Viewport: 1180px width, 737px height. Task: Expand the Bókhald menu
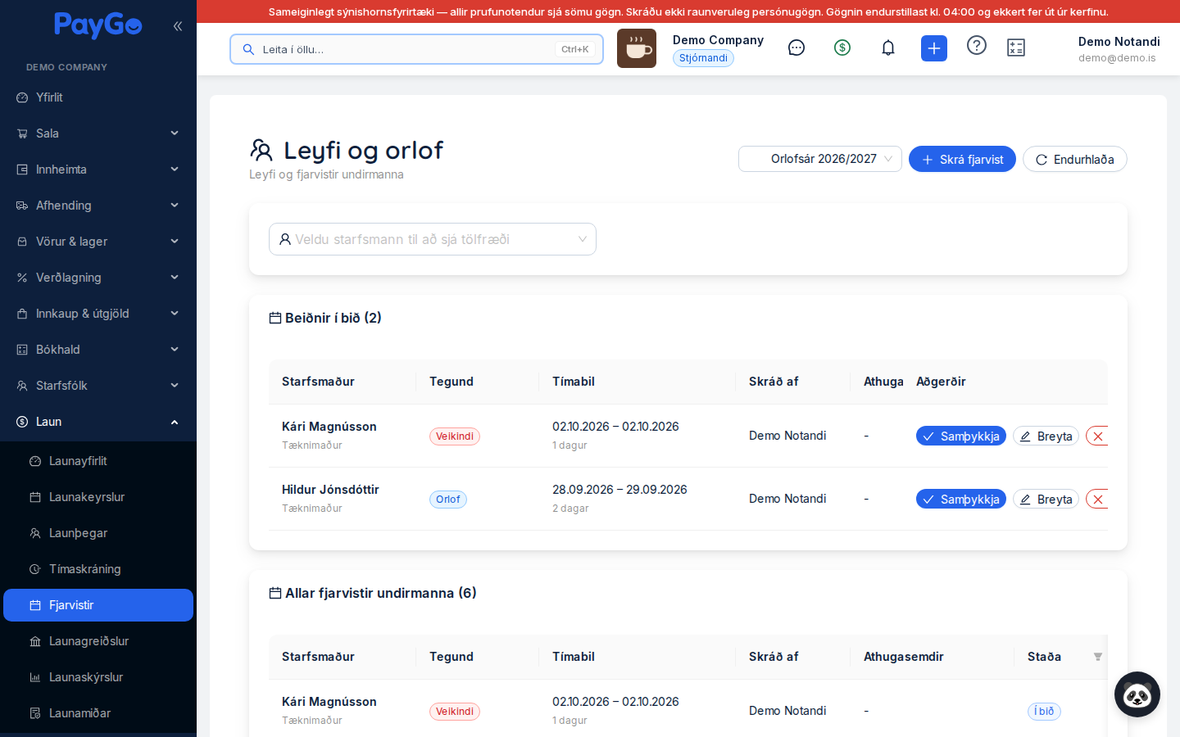coord(98,350)
